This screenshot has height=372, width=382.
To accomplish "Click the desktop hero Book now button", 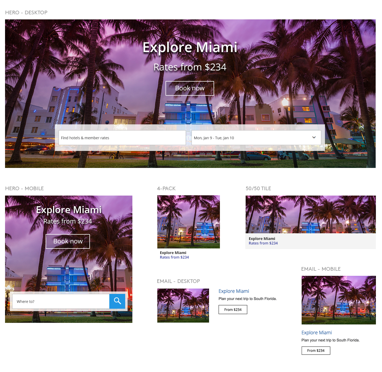I will click(190, 88).
